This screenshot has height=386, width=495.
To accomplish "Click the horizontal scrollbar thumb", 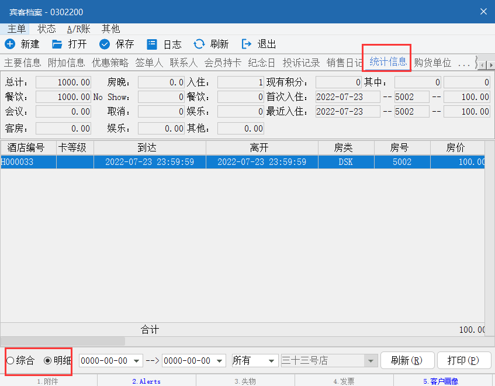I will pos(63,341).
